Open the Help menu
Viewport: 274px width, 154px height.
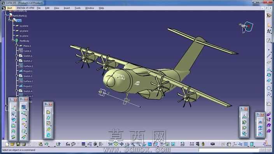coord(101,8)
